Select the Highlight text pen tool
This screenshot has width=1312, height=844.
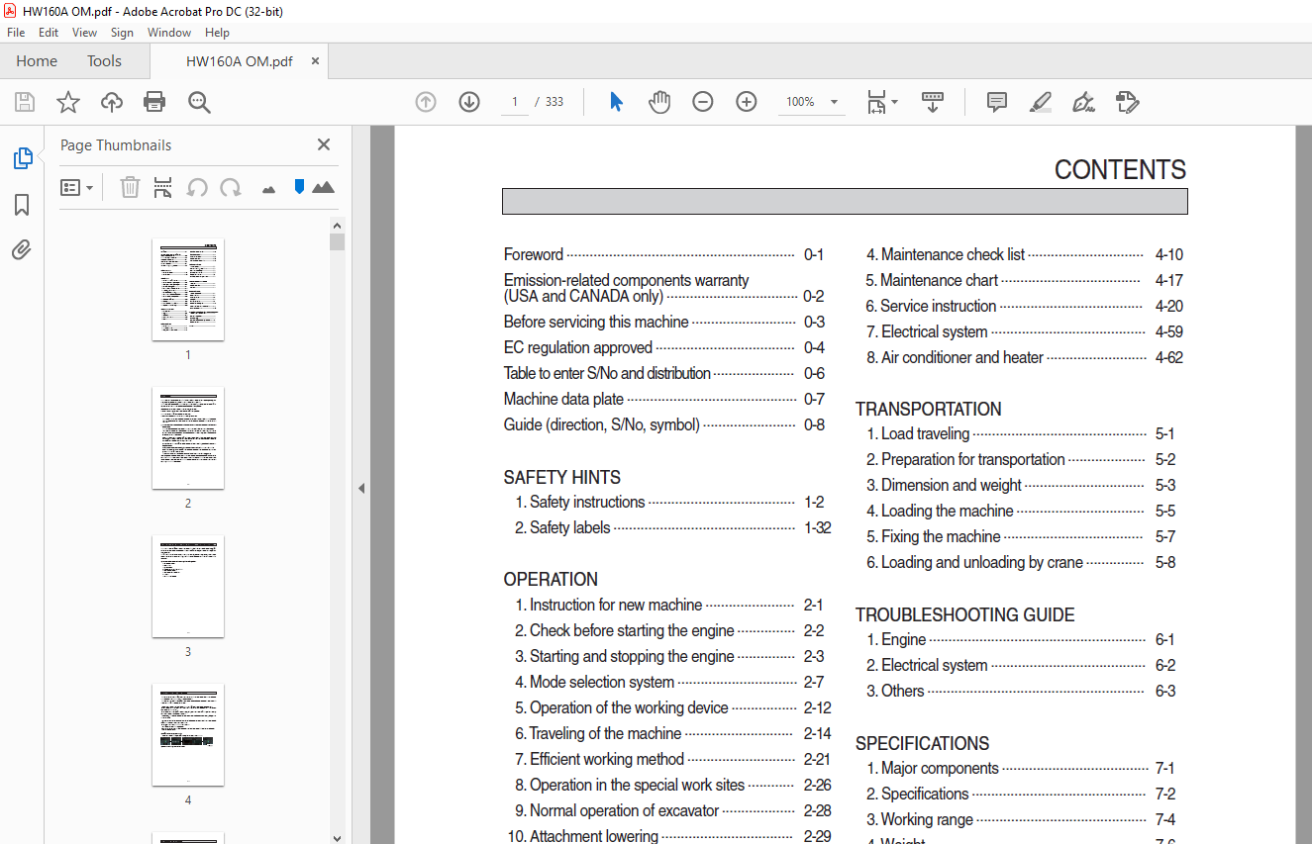point(1040,102)
